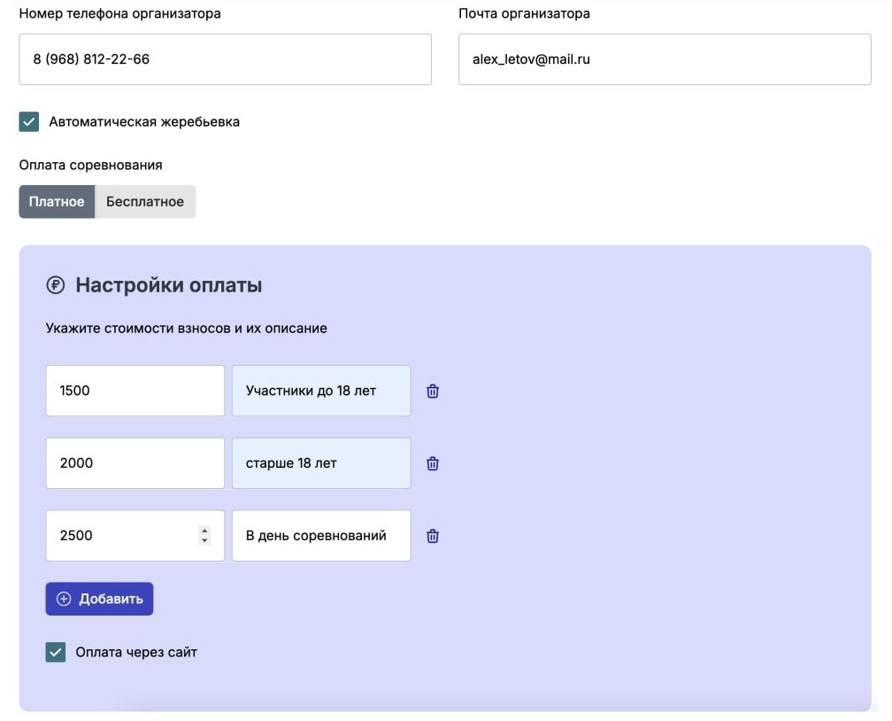Click the 1500 fee amount field
The image size is (892, 721).
click(x=135, y=391)
